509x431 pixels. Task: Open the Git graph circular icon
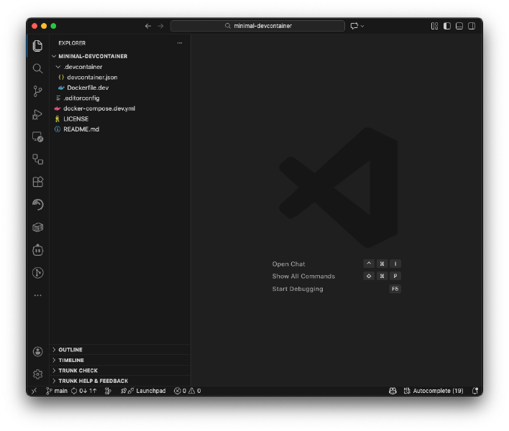coord(37,273)
